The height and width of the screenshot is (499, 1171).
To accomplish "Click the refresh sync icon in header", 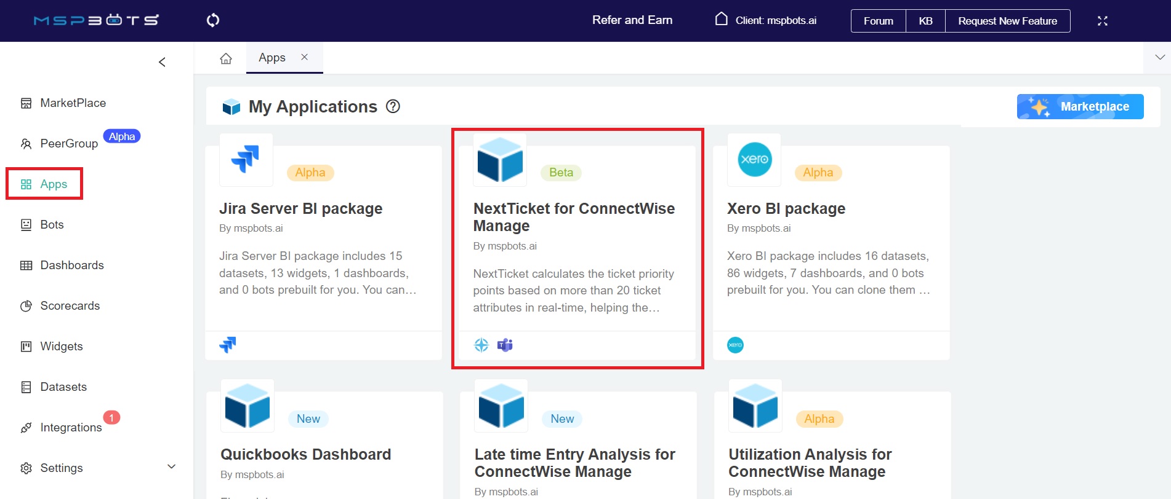I will [213, 20].
